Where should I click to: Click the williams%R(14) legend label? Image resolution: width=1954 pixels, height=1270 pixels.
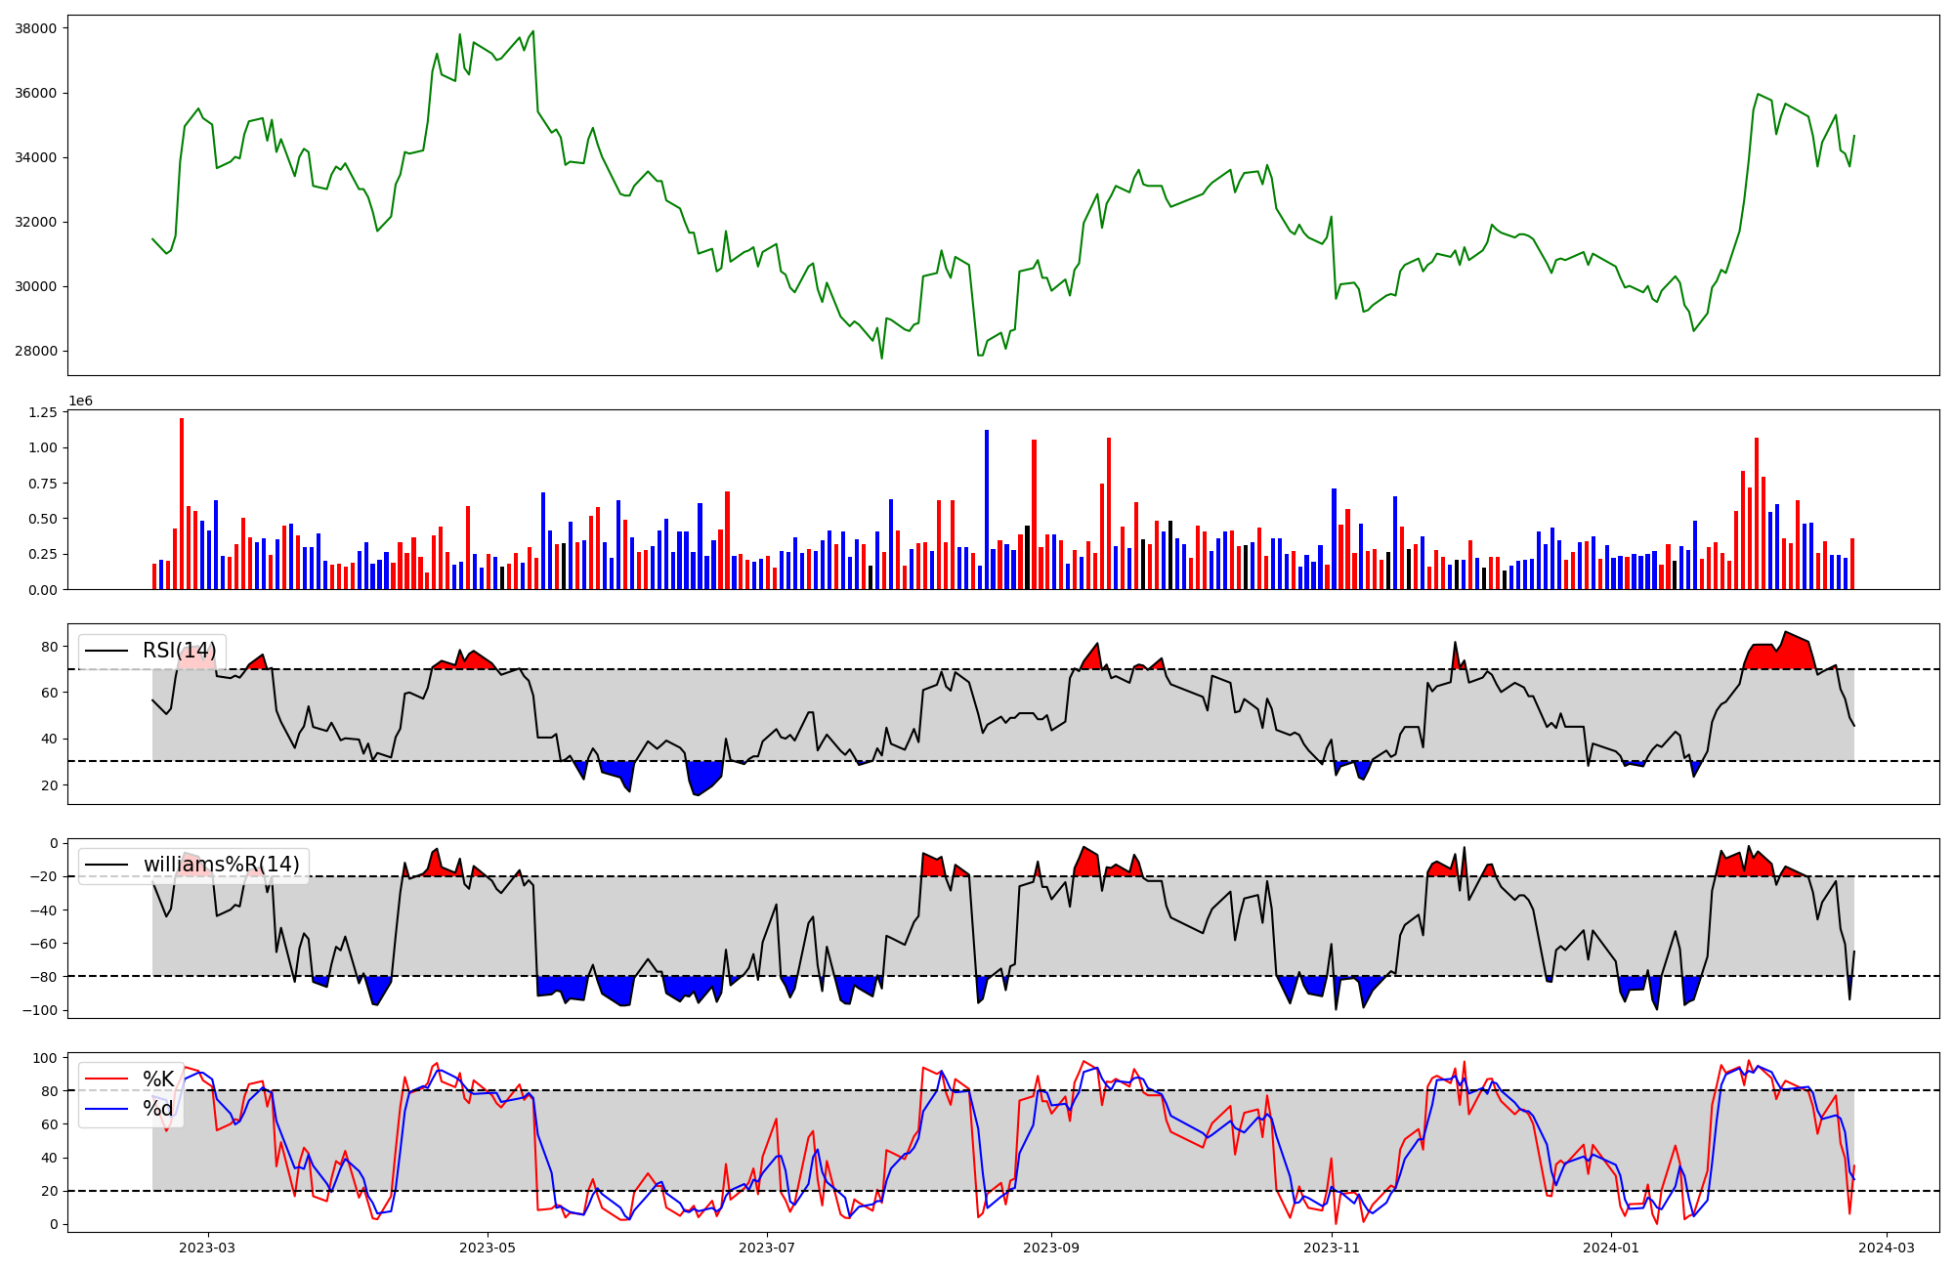[222, 865]
